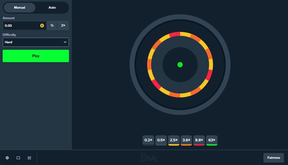Select the 0.5× multiplier tile

click(x=161, y=140)
